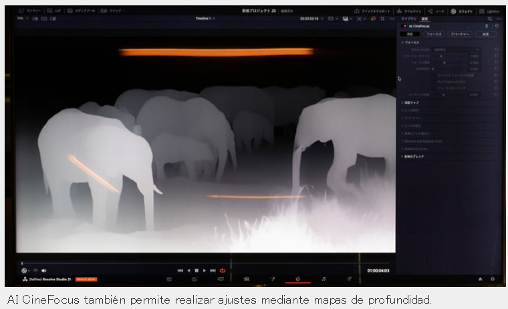This screenshot has height=309, width=508.
Task: Enable the No Foreground Blur checkbox
Action: click(434, 82)
